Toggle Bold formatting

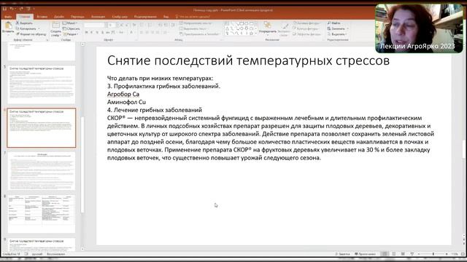[x=86, y=32]
